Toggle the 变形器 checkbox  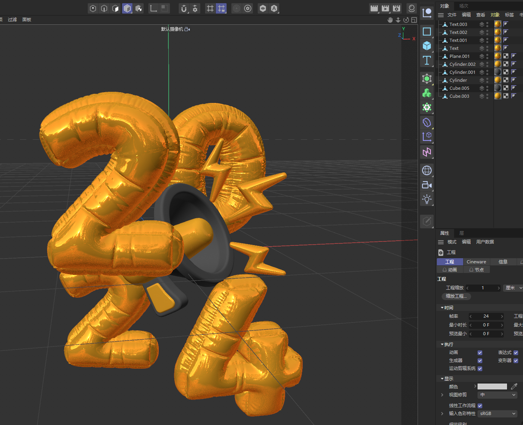point(516,361)
